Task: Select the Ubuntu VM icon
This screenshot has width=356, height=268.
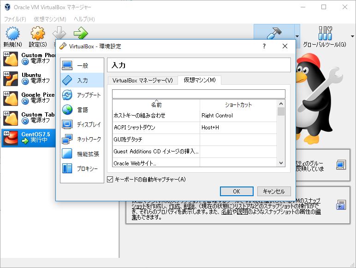Action: tap(11, 78)
